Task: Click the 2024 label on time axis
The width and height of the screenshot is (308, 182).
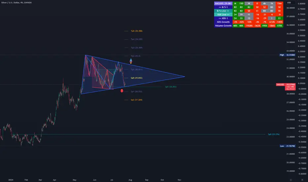Action: (x=11, y=180)
